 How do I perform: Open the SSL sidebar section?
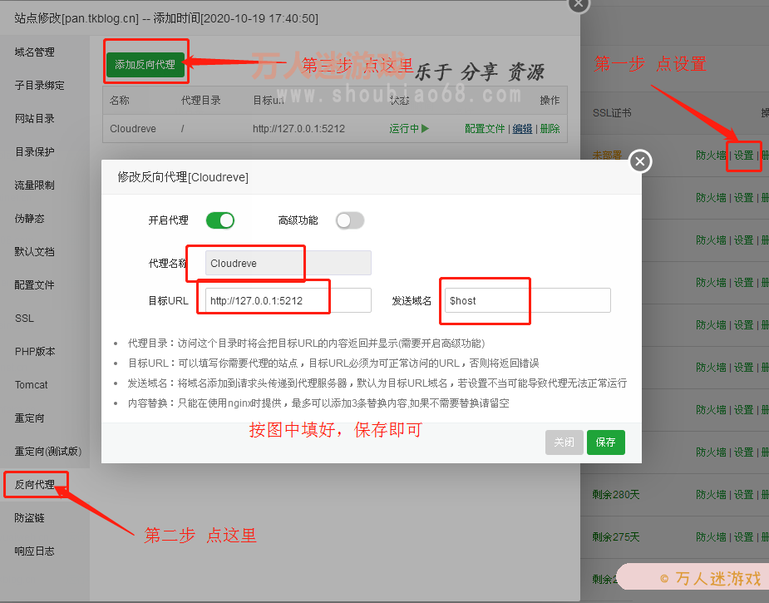[x=24, y=318]
